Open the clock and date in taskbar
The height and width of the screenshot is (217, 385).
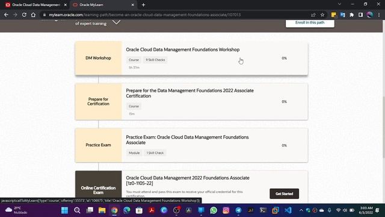(366, 210)
